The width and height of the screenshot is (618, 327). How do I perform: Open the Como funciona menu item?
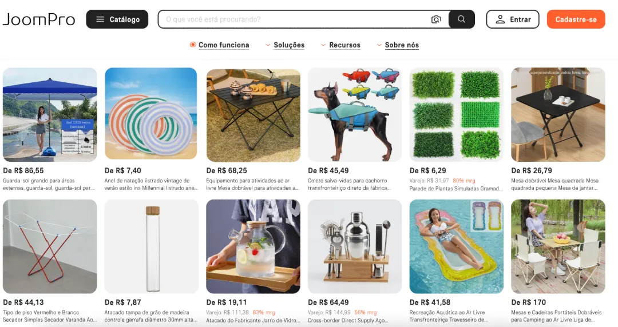tap(224, 45)
